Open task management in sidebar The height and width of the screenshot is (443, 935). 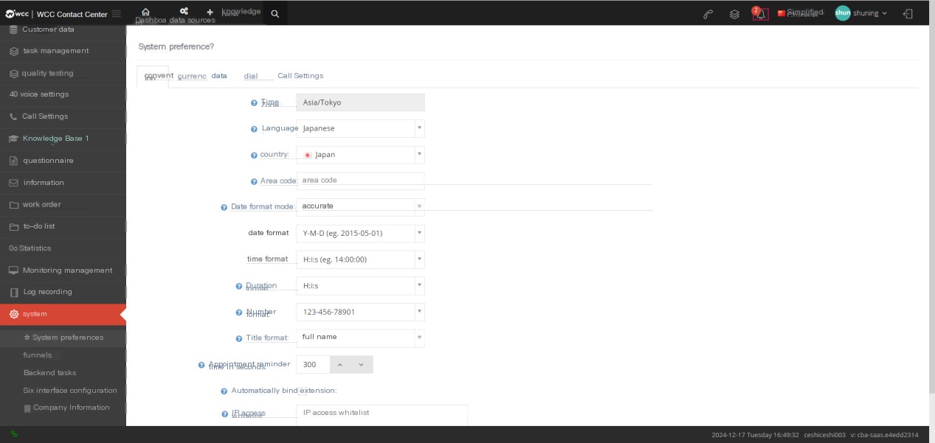pos(63,51)
